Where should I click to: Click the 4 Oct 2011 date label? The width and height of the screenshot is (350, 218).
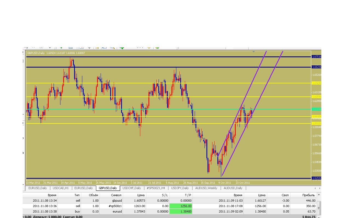point(225,183)
